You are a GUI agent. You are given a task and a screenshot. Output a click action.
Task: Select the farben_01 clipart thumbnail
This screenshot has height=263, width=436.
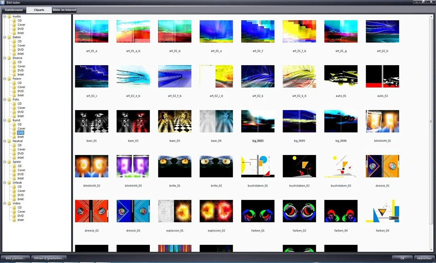click(258, 211)
